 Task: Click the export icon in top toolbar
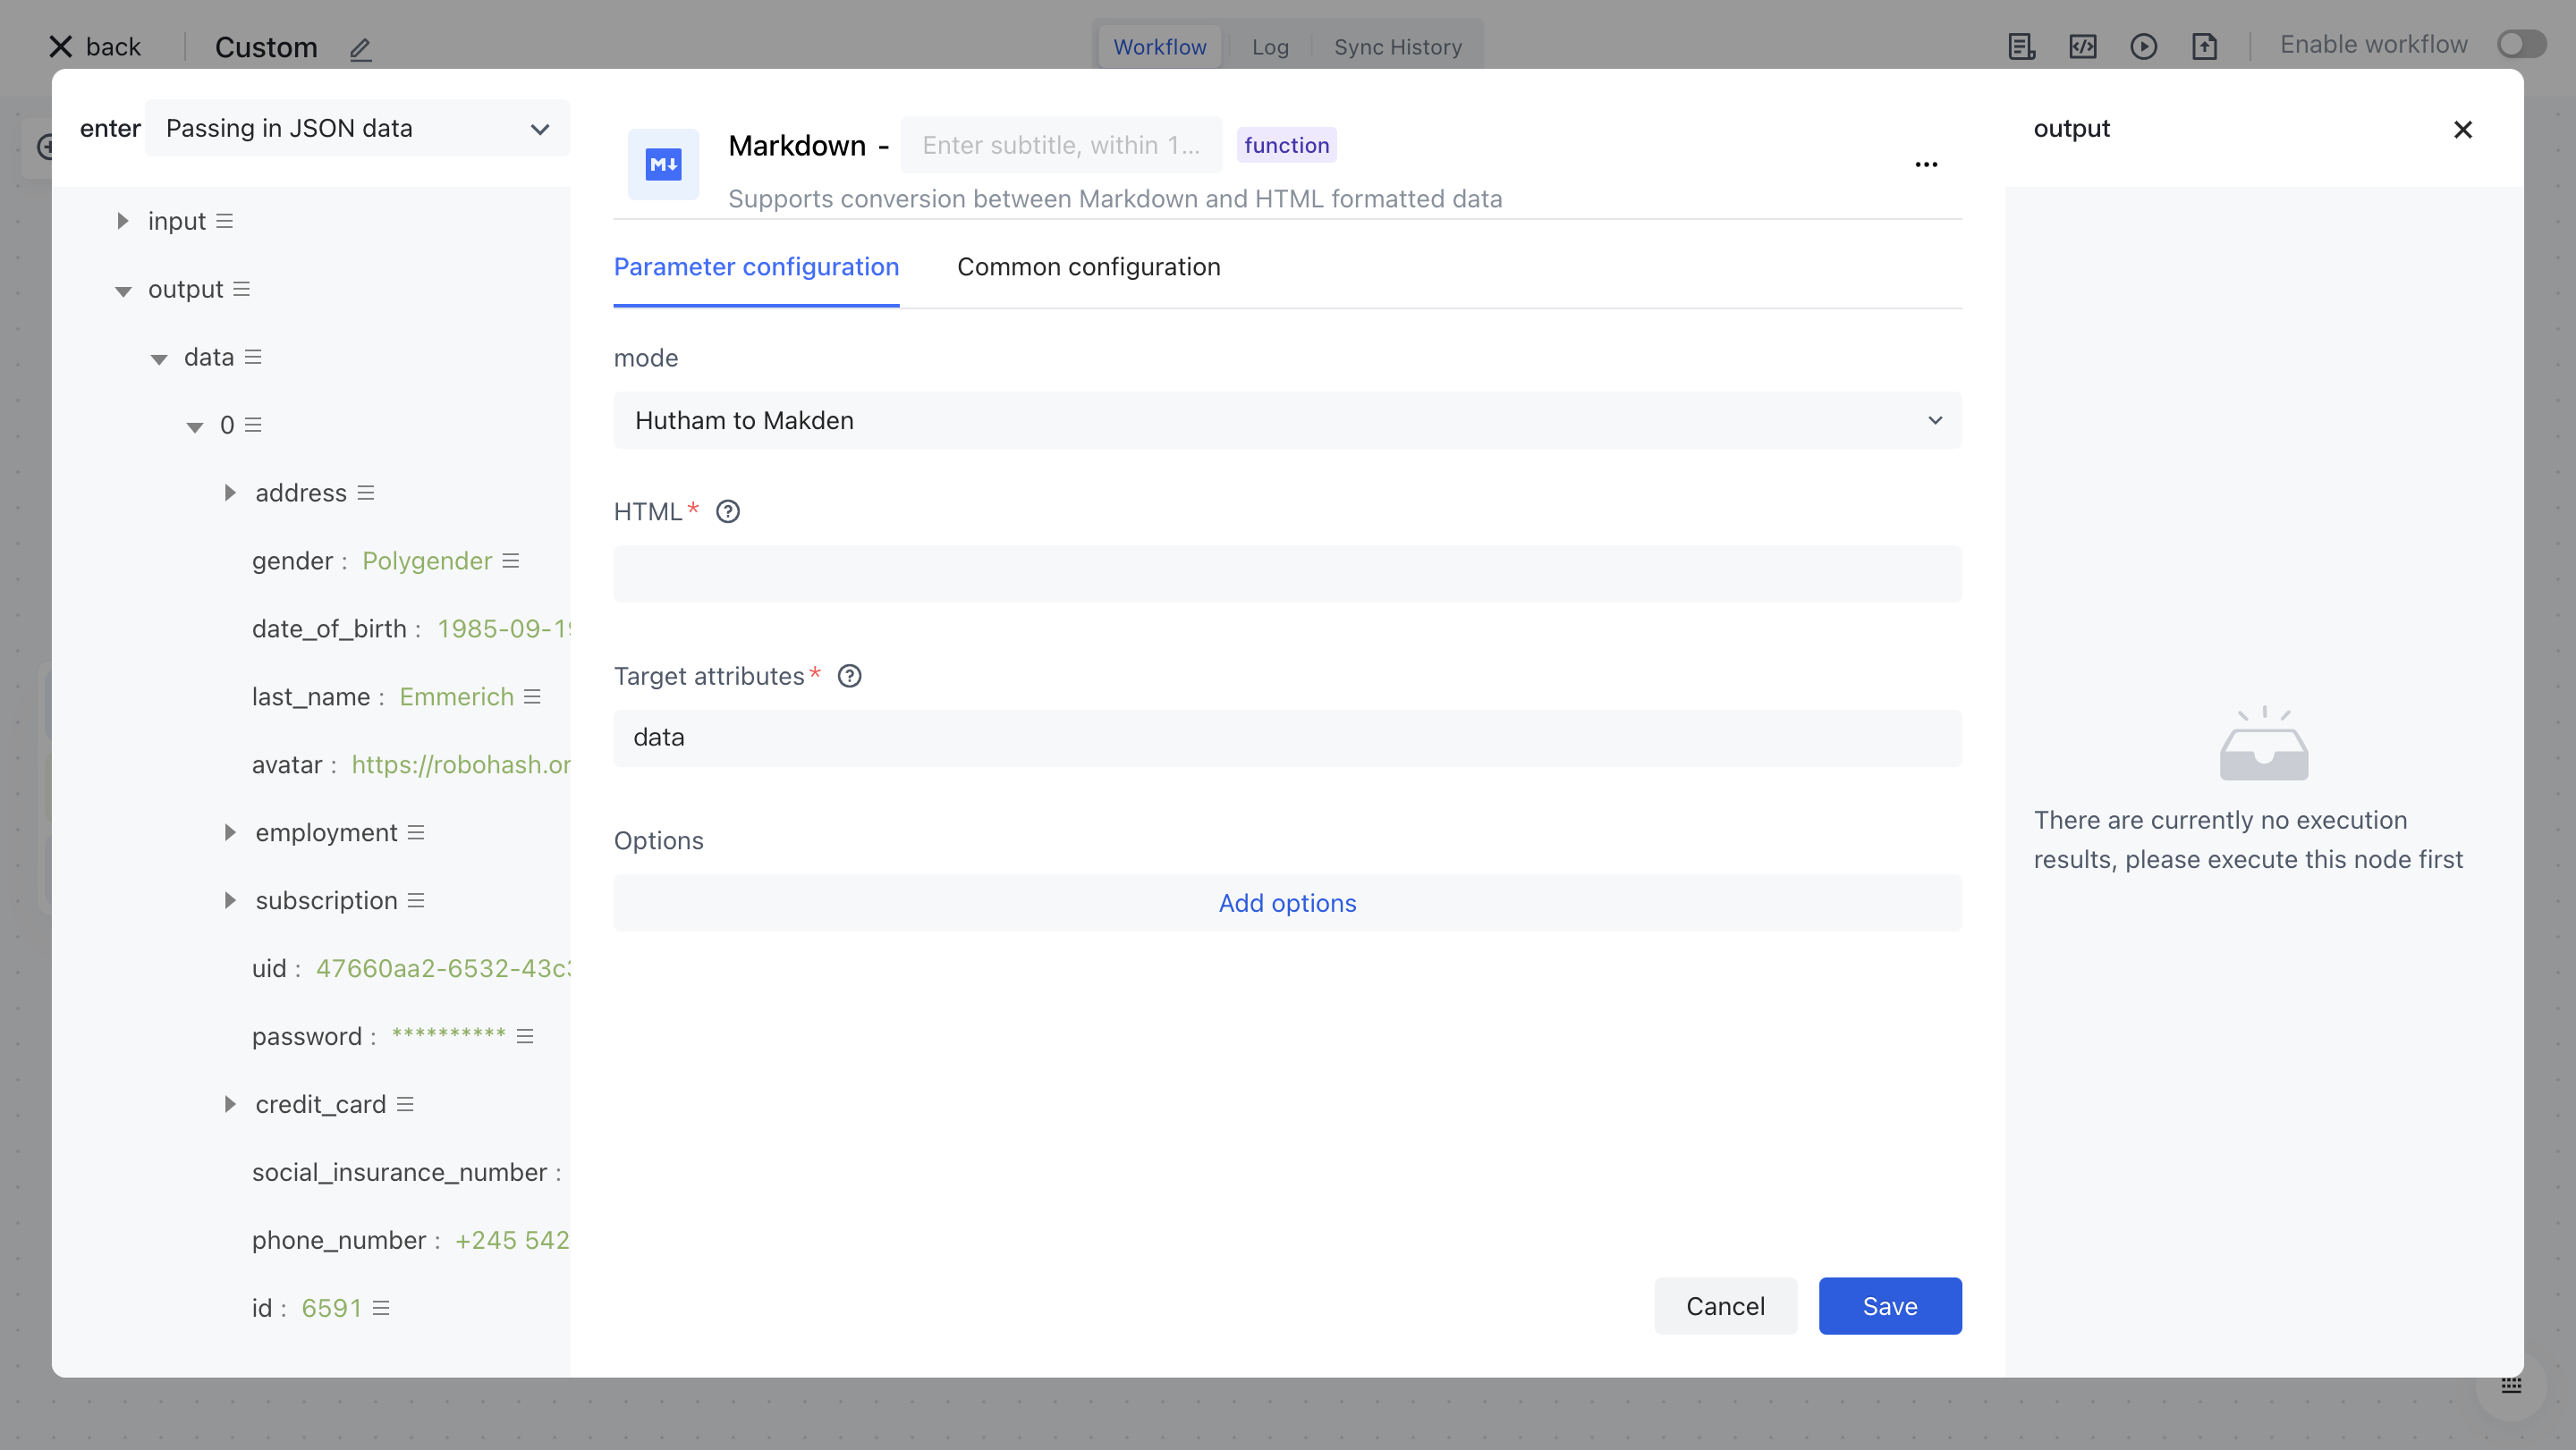point(2204,46)
